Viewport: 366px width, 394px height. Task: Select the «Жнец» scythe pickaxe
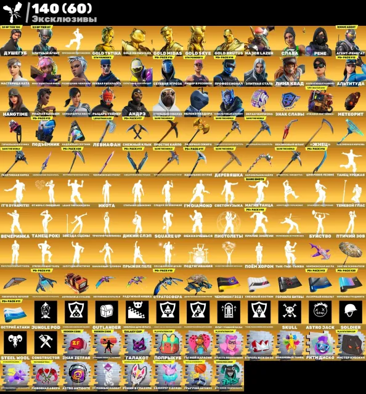tap(320, 132)
